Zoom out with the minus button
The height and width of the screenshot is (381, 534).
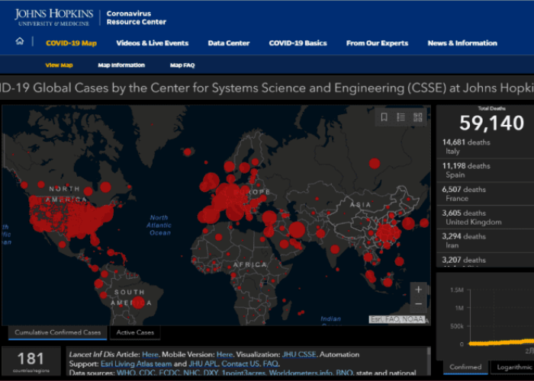pyautogui.click(x=419, y=304)
